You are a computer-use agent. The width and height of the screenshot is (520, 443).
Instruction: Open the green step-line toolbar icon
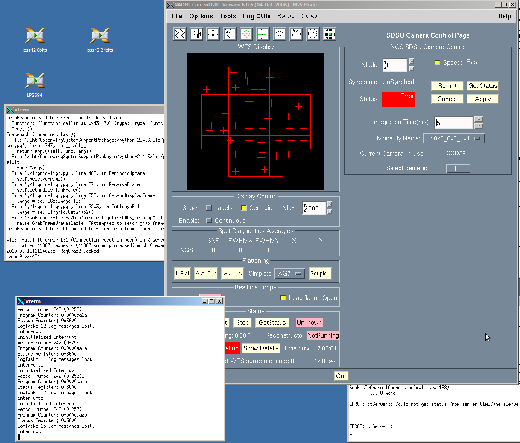coord(263,34)
